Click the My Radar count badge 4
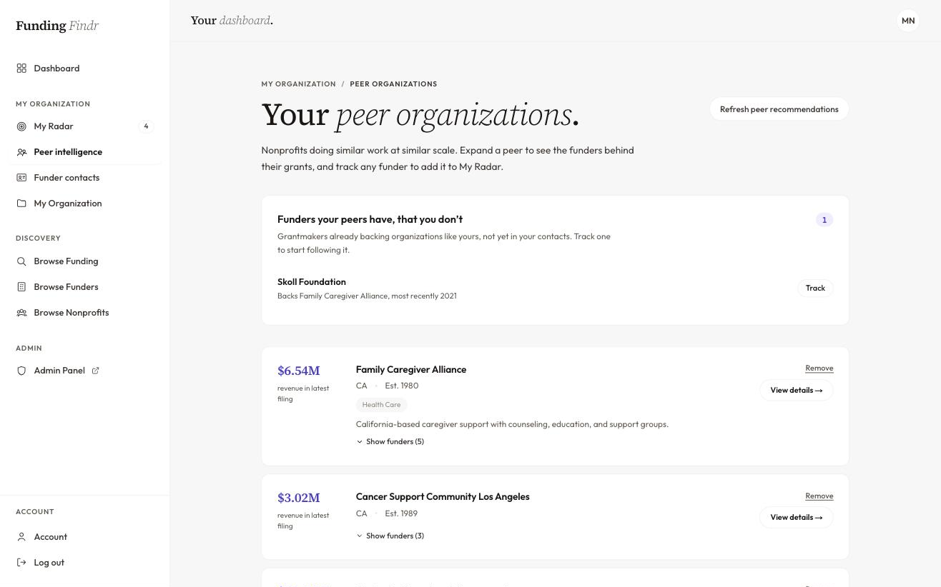Screen dimensions: 941x587 [146, 126]
